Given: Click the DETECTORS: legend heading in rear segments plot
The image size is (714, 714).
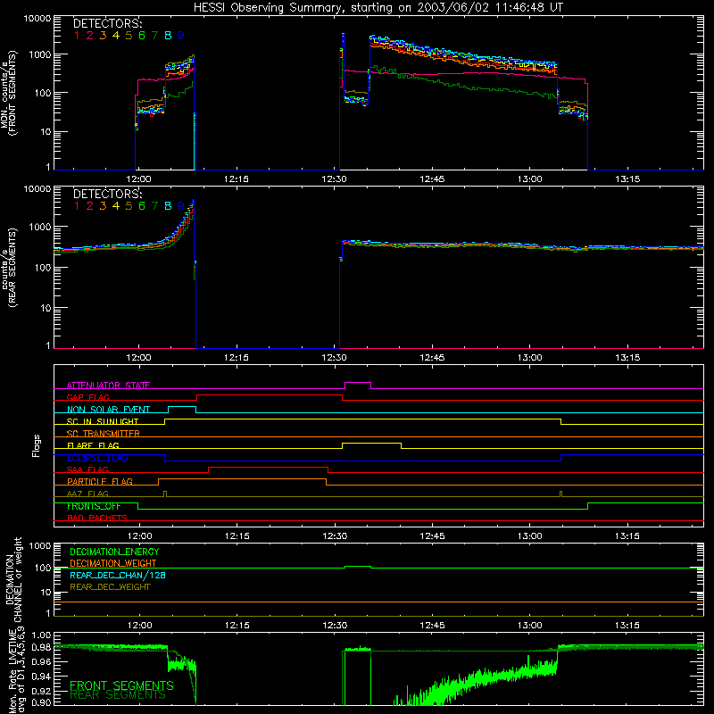Looking at the screenshot, I should click(107, 194).
